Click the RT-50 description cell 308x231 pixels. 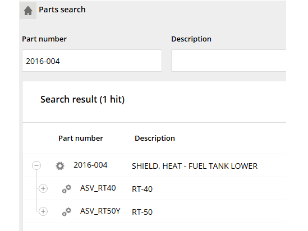[142, 212]
